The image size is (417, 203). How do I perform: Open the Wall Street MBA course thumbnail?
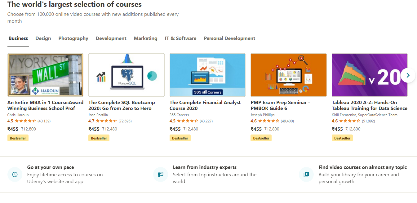pos(45,75)
